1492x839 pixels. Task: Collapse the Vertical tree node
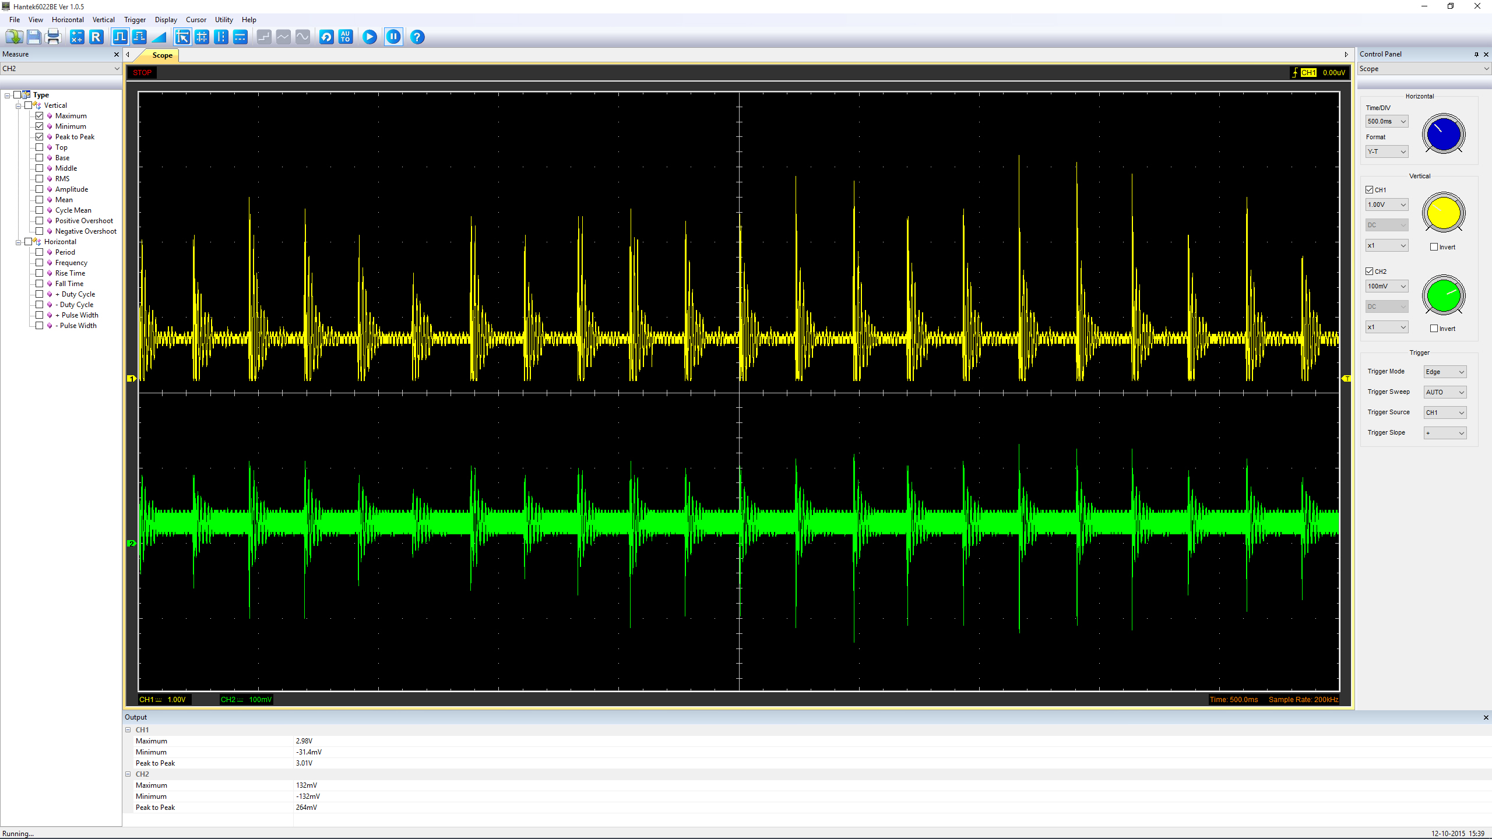(18, 105)
